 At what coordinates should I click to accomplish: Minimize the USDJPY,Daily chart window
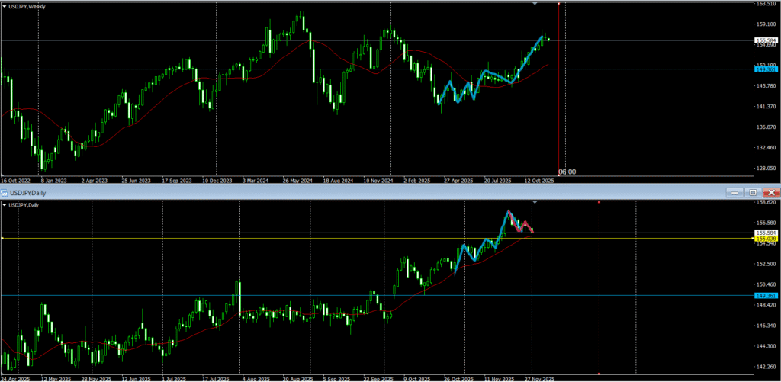pos(734,192)
